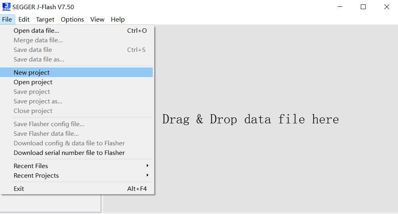Open the File menu

7,20
